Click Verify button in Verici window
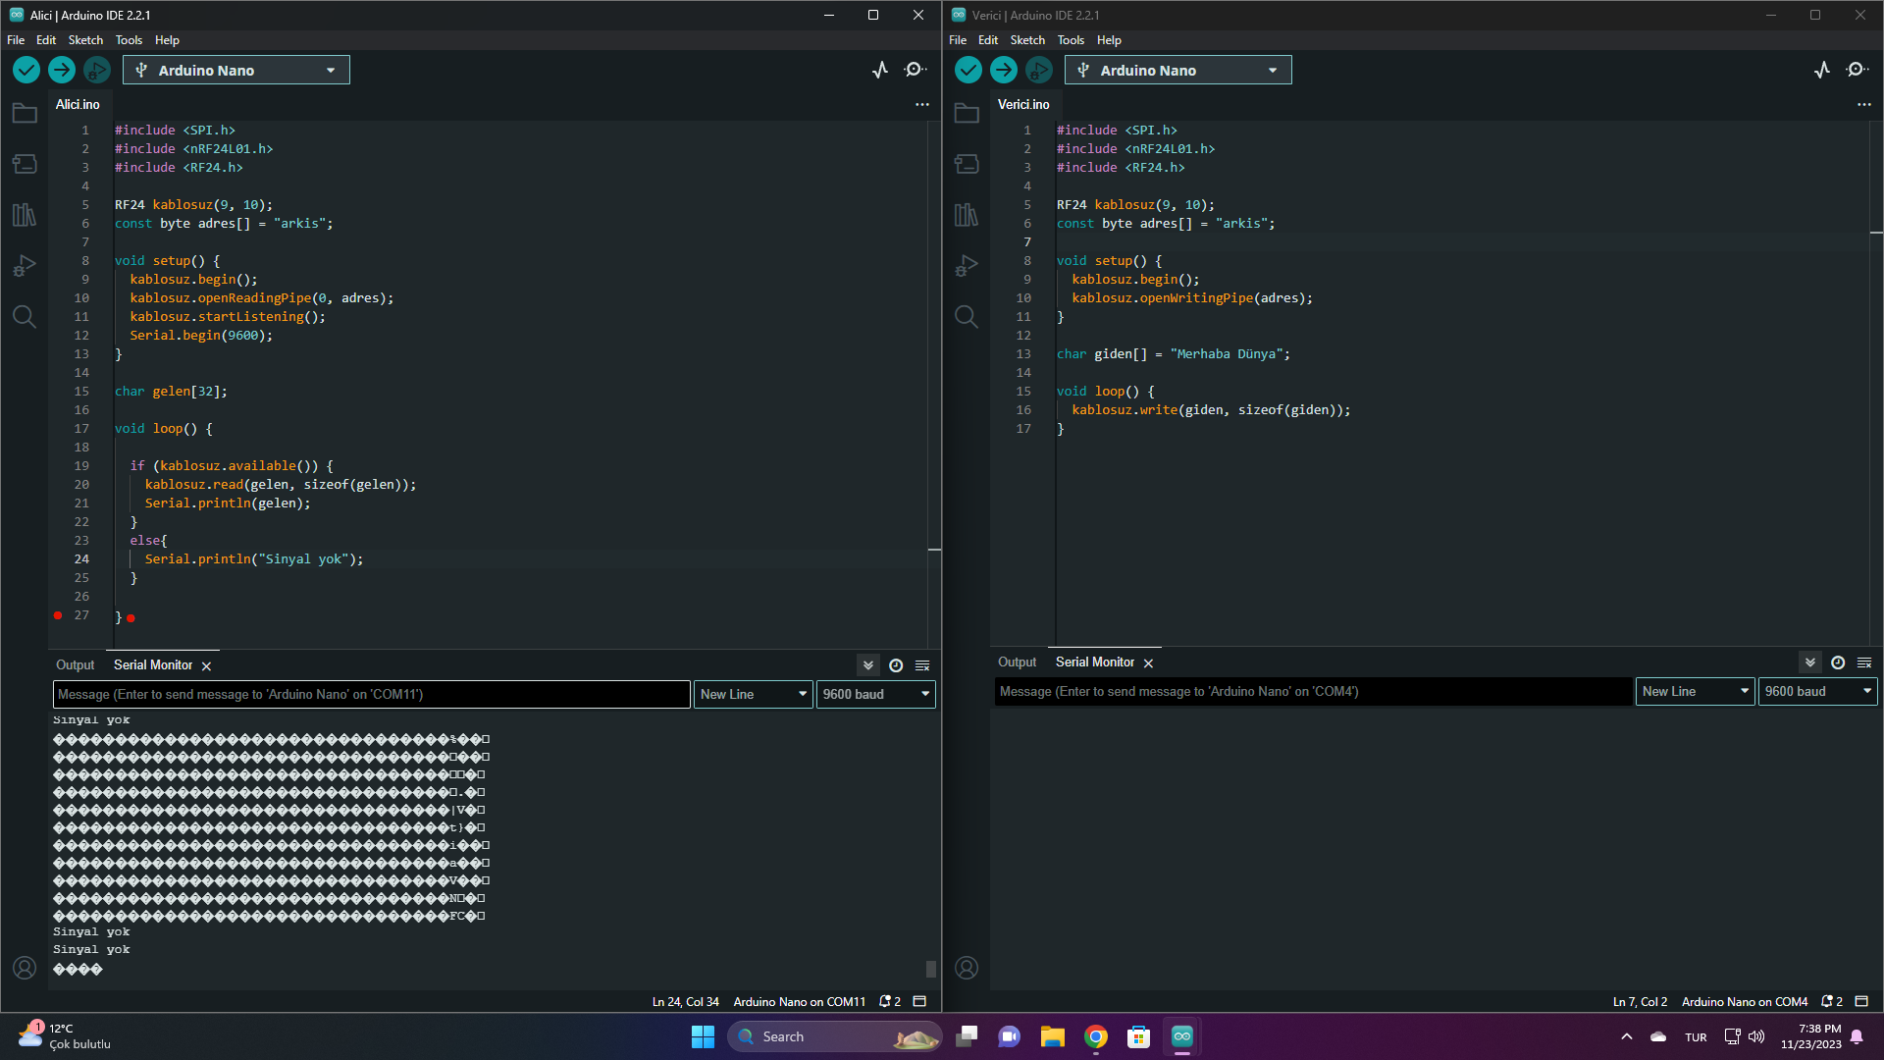Viewport: 1884px width, 1060px height. (968, 70)
